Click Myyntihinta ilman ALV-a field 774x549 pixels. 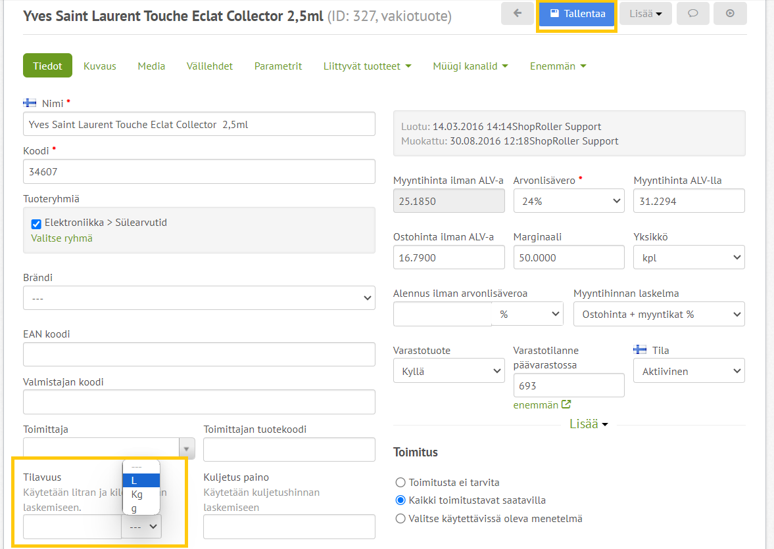pyautogui.click(x=448, y=201)
